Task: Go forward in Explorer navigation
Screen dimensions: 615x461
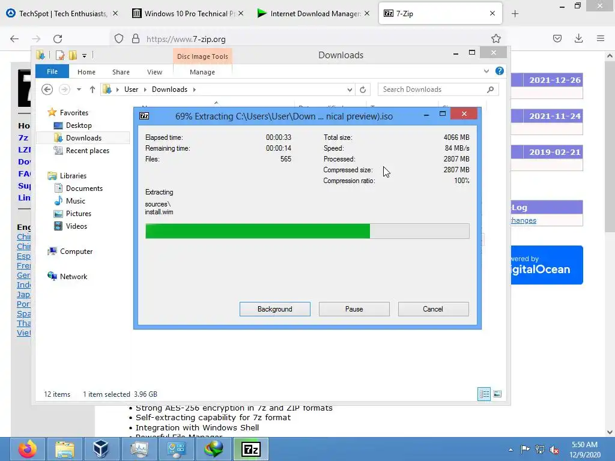Action: (64, 89)
